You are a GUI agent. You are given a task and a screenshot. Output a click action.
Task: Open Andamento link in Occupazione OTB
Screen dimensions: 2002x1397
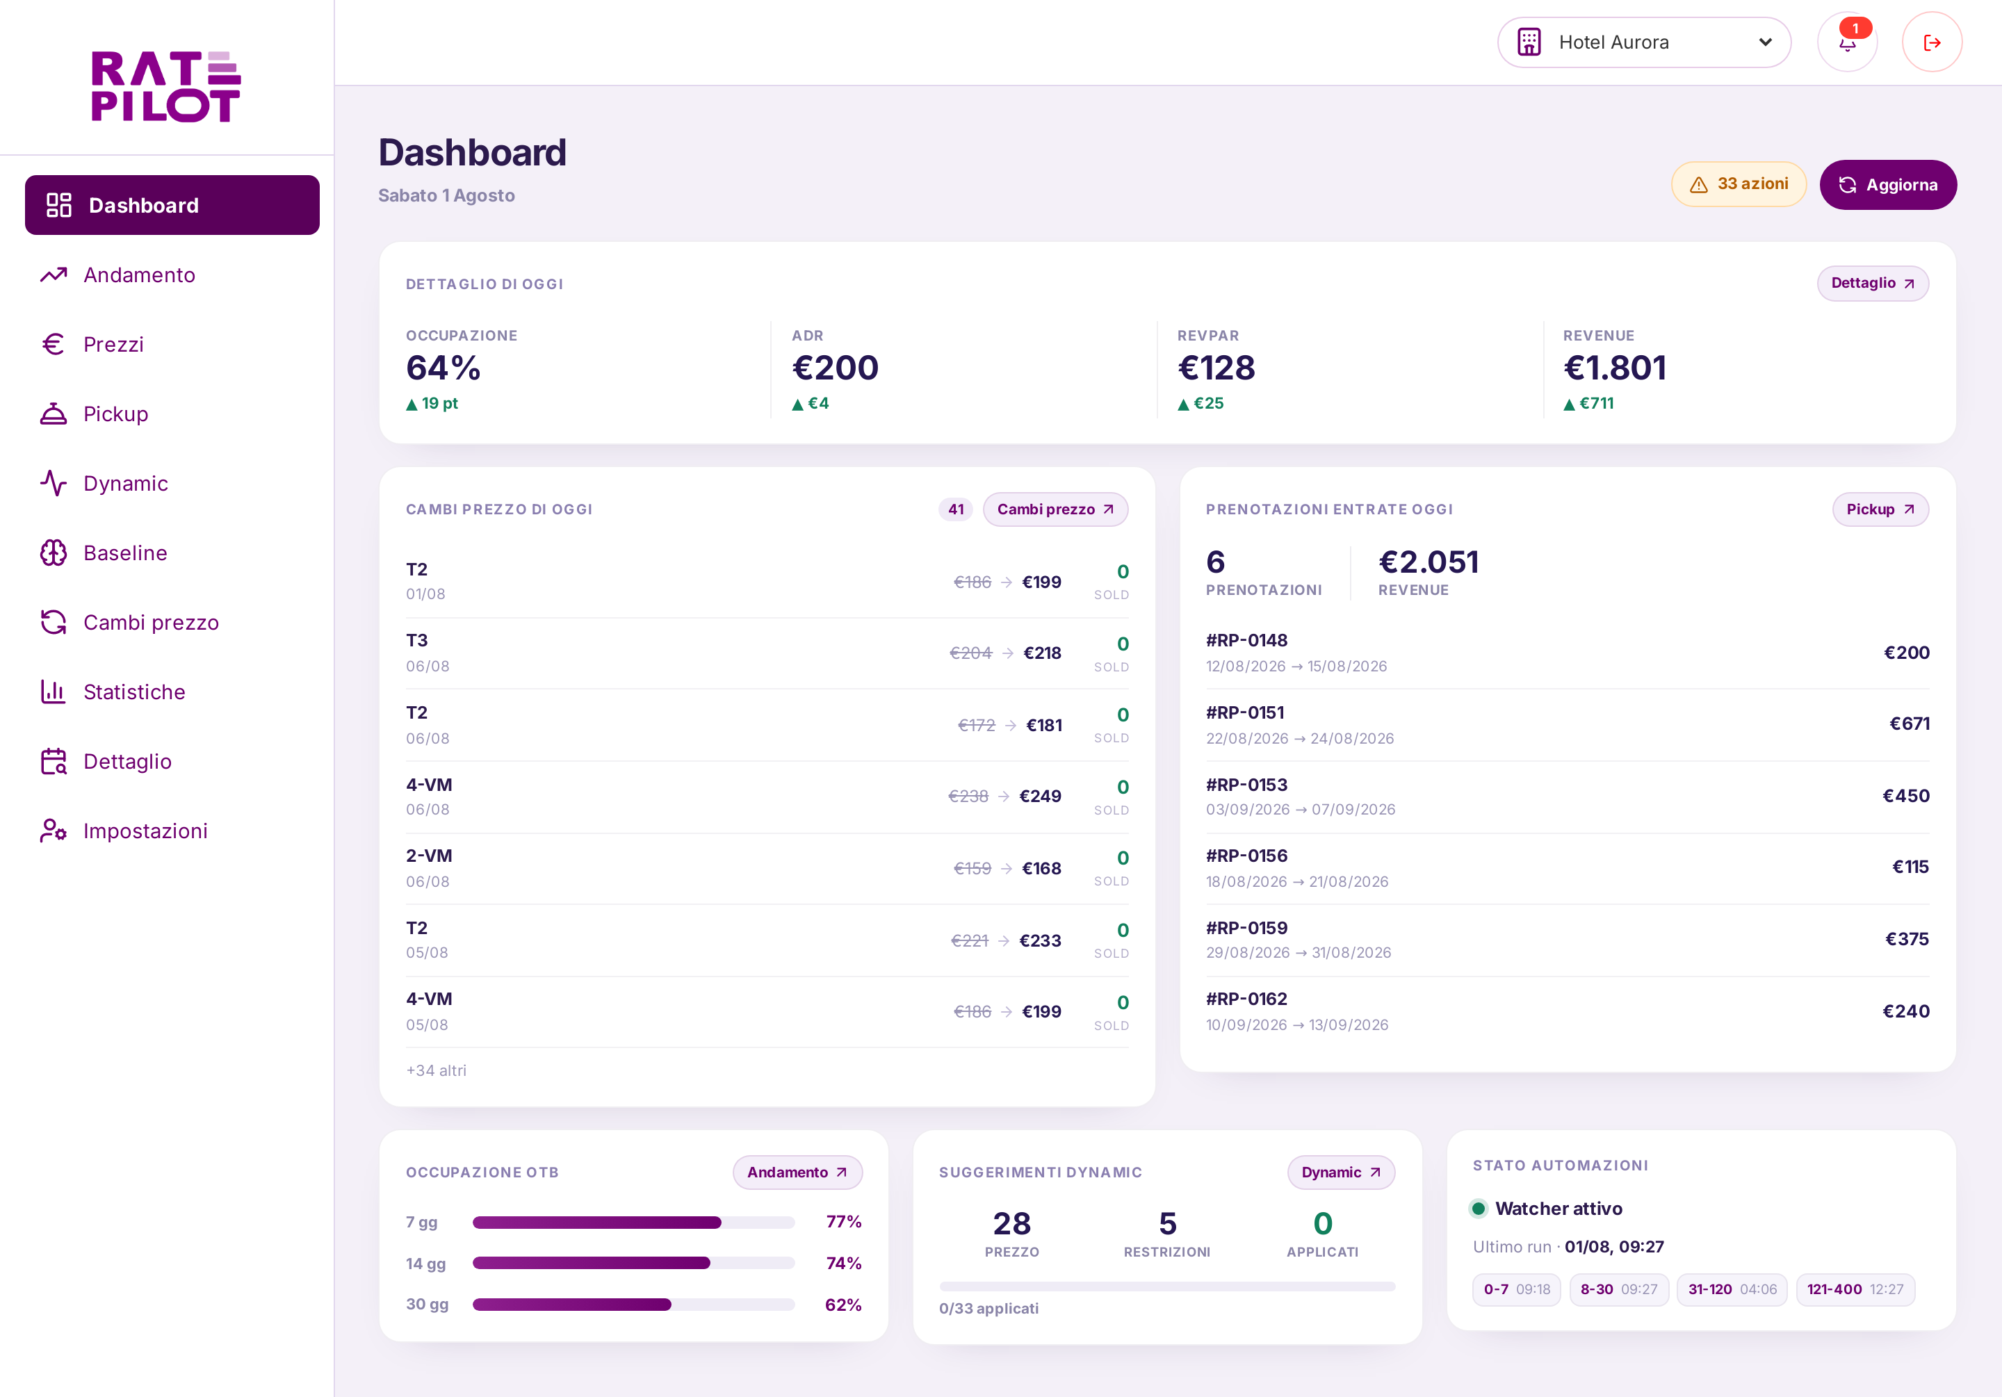click(797, 1172)
